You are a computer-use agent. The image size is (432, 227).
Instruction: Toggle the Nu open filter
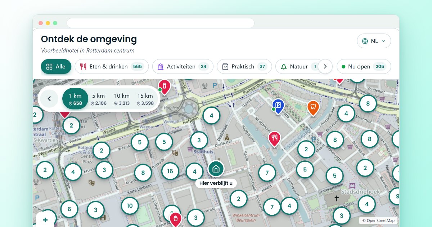click(x=364, y=67)
